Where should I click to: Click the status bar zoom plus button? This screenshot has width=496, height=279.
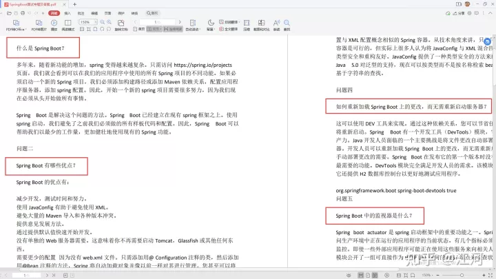tap(484, 275)
